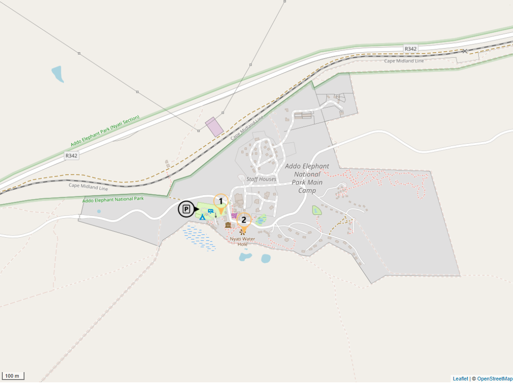The height and width of the screenshot is (386, 513).
Task: Open the Leaflet attribution link
Action: [460, 379]
